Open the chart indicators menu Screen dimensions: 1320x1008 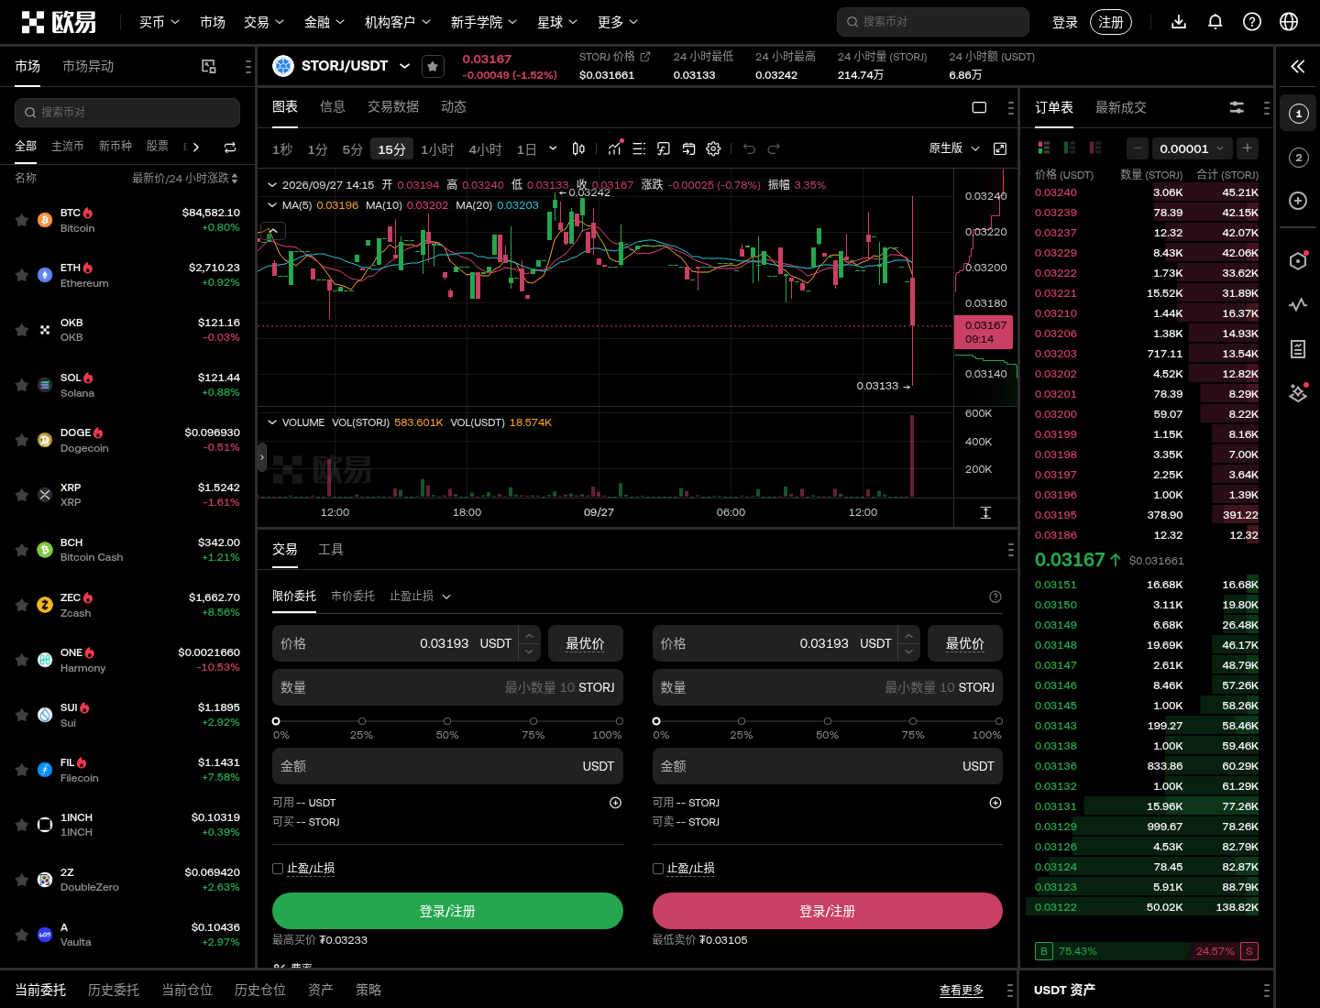tap(615, 148)
